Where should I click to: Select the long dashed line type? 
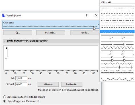[117, 16]
